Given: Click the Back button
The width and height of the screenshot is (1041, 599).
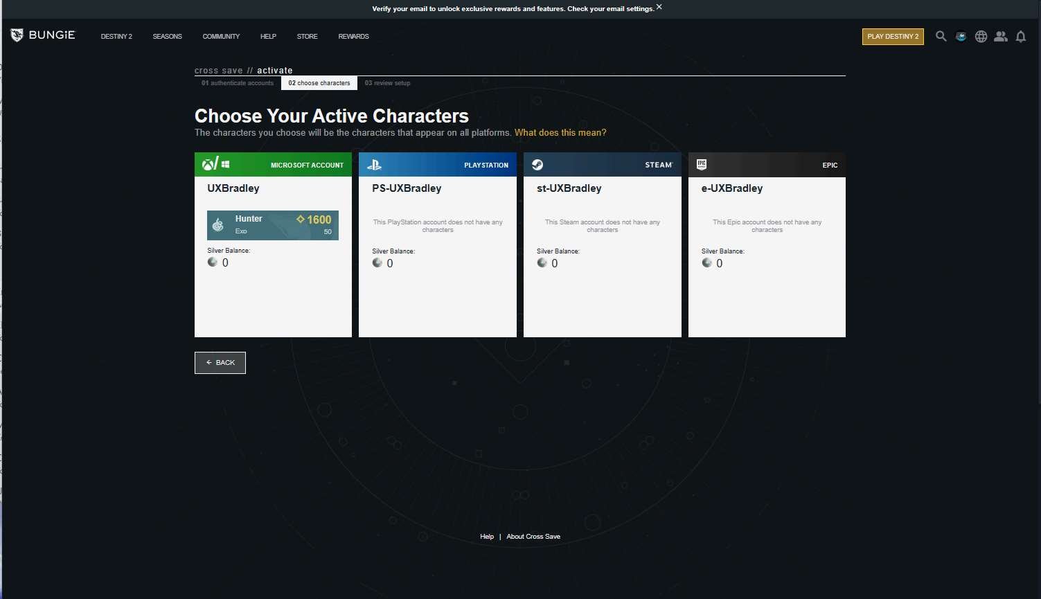Looking at the screenshot, I should pos(220,363).
